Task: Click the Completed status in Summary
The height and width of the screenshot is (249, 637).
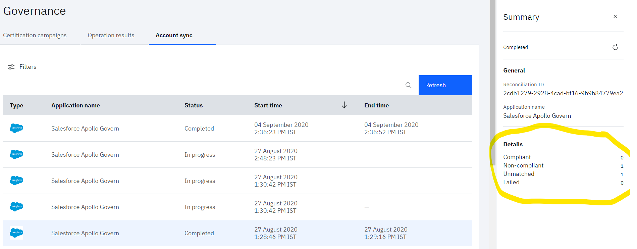Action: (516, 47)
